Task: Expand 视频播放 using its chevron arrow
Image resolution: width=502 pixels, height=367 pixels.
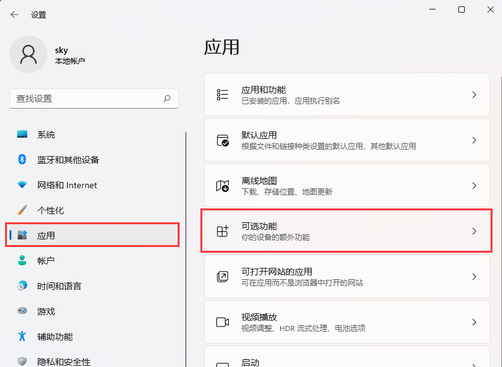Action: 474,322
